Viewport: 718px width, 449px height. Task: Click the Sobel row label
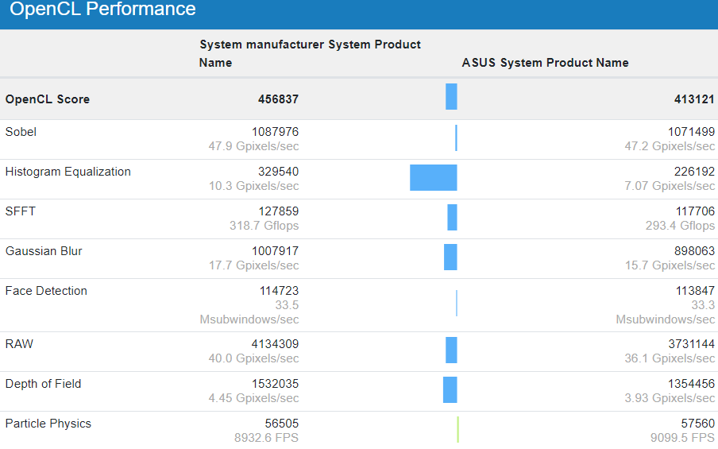[21, 132]
